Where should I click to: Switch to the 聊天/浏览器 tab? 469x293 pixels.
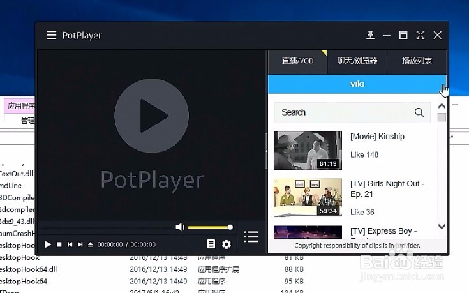(x=357, y=61)
